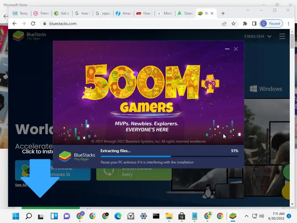
Task: Close the active BlueStacks tab
Action: point(212,13)
